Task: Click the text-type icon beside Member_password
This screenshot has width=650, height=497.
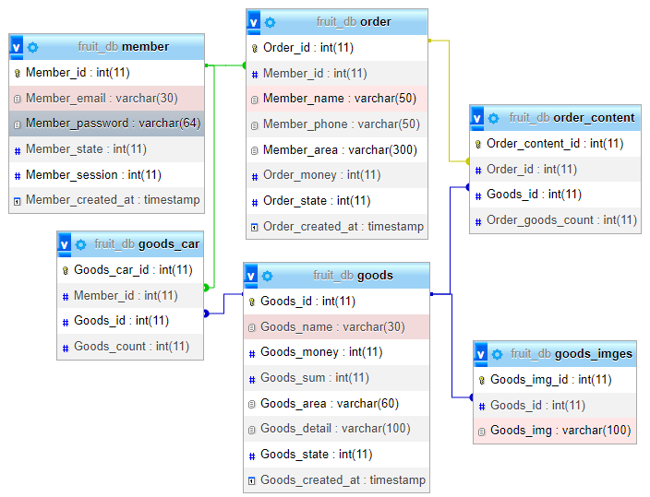Action: pyautogui.click(x=17, y=124)
